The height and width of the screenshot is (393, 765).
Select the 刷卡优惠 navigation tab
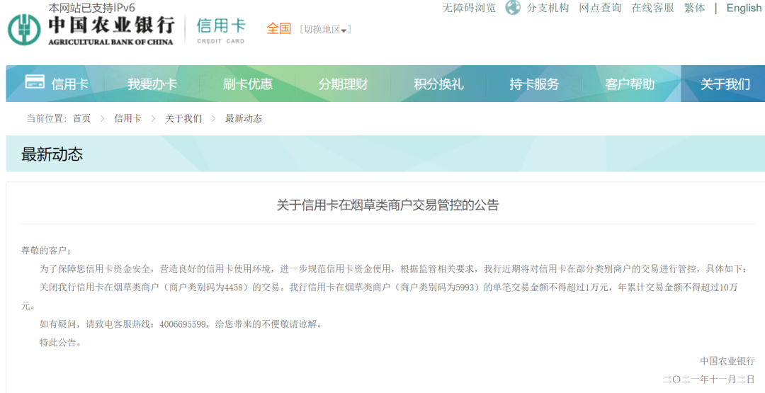pos(247,84)
